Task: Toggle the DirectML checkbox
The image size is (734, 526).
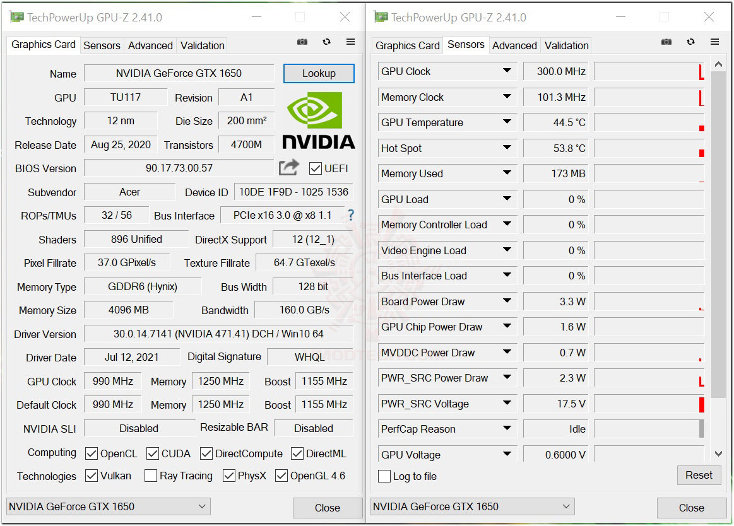Action: pos(297,453)
